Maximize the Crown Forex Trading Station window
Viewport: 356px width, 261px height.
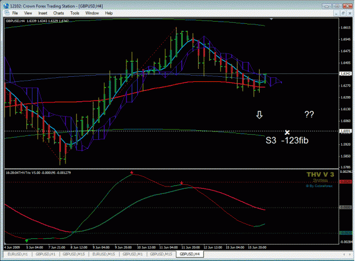click(337, 6)
